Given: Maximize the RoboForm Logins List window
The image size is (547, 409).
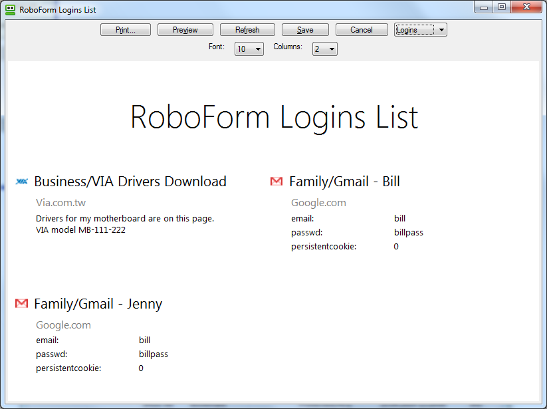Looking at the screenshot, I should point(502,7).
